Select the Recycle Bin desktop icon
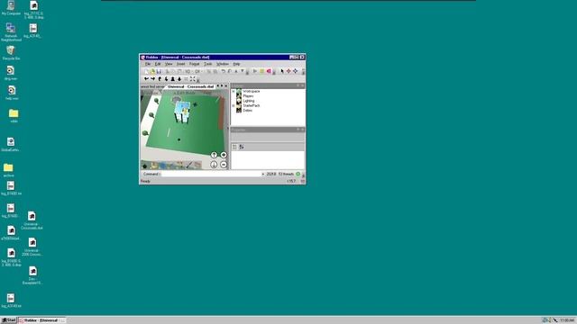This screenshot has height=324, width=577. (x=11, y=53)
